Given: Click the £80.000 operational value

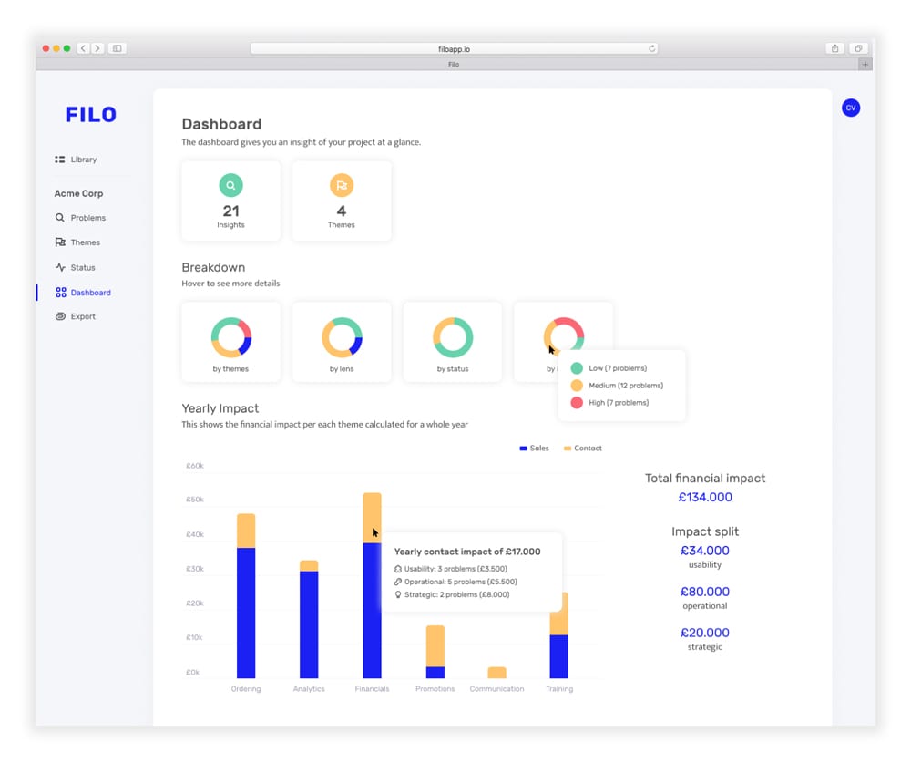Looking at the screenshot, I should click(705, 592).
